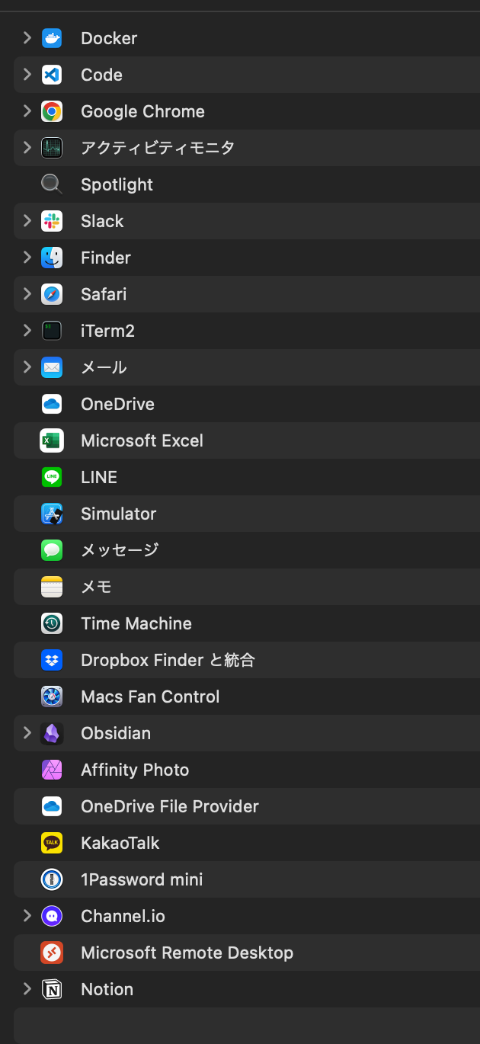Select the Spotlight name text
Image resolution: width=480 pixels, height=1044 pixels.
pos(117,185)
